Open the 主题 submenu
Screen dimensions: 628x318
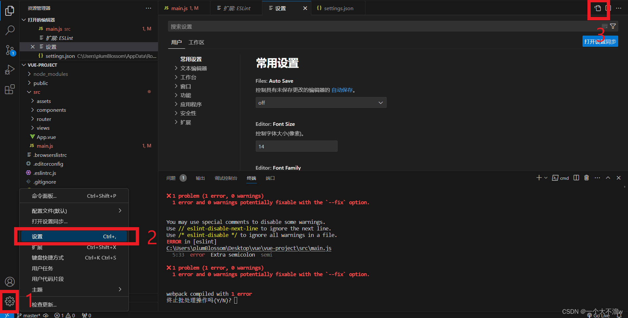point(74,290)
